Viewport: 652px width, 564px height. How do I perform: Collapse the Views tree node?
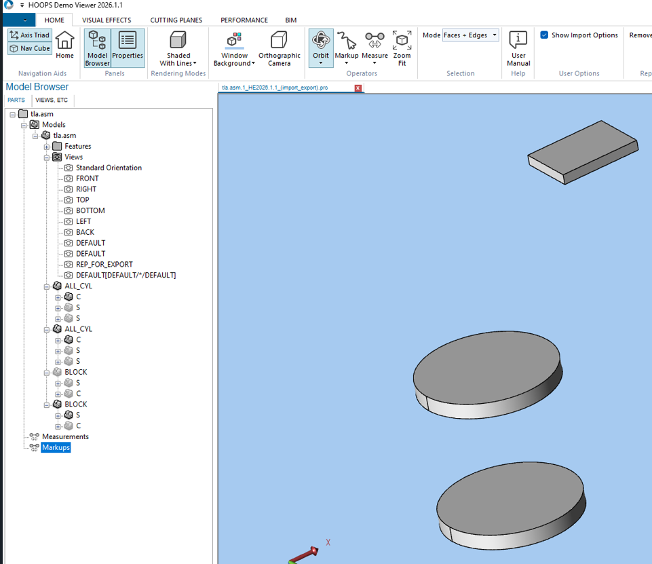click(47, 157)
